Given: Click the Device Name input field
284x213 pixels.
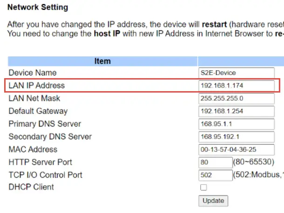Looking at the screenshot, I should (x=237, y=73).
